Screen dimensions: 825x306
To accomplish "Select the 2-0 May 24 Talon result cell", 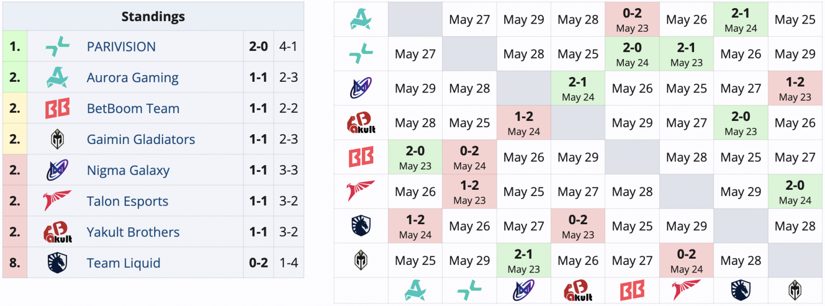I will (x=795, y=191).
